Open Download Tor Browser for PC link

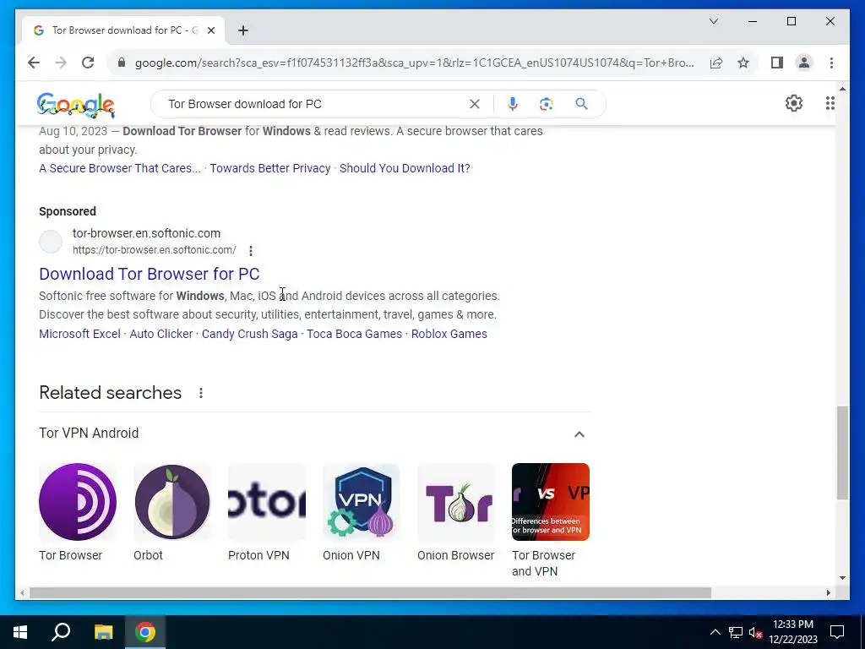[x=149, y=274]
